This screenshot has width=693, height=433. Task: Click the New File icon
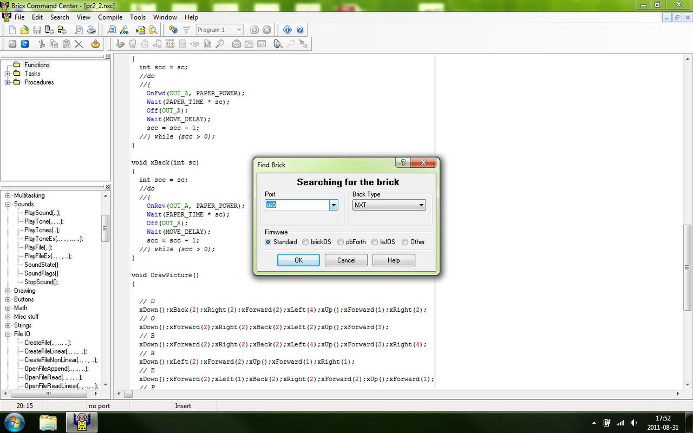[12, 30]
